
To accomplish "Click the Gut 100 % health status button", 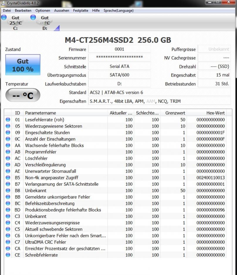I will tap(23, 65).
